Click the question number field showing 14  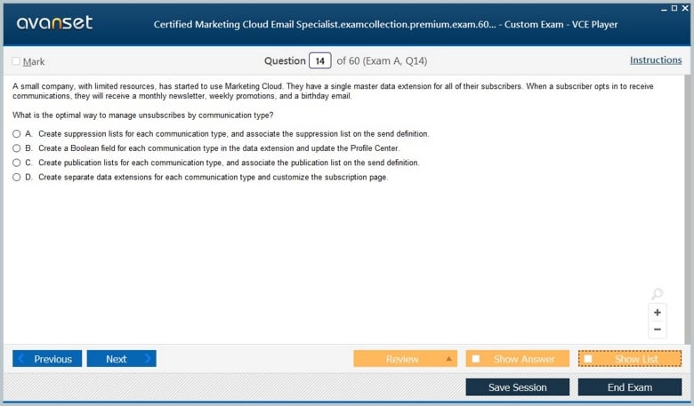pos(320,61)
